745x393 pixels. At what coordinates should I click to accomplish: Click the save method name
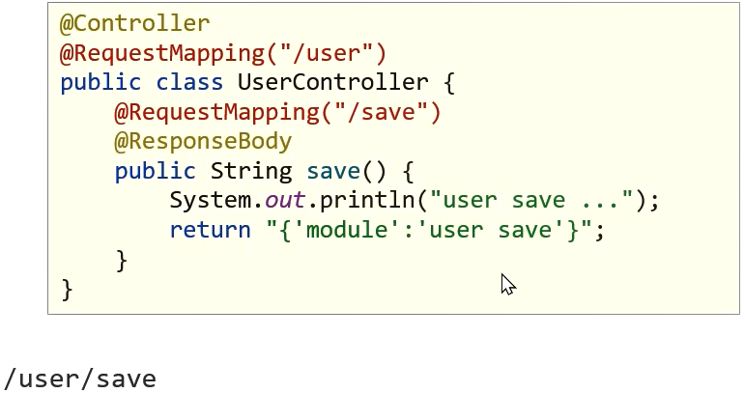coord(333,171)
